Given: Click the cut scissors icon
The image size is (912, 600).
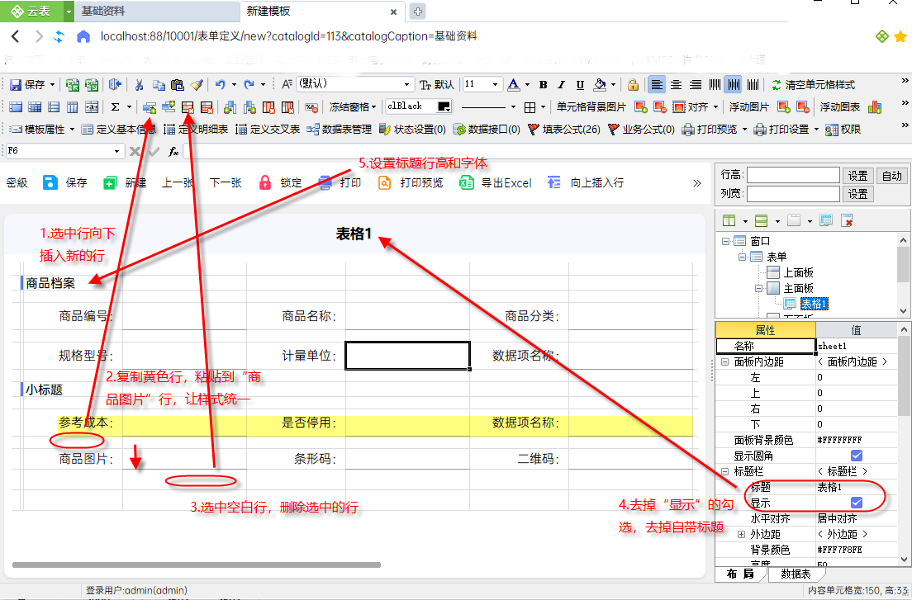Looking at the screenshot, I should [139, 85].
